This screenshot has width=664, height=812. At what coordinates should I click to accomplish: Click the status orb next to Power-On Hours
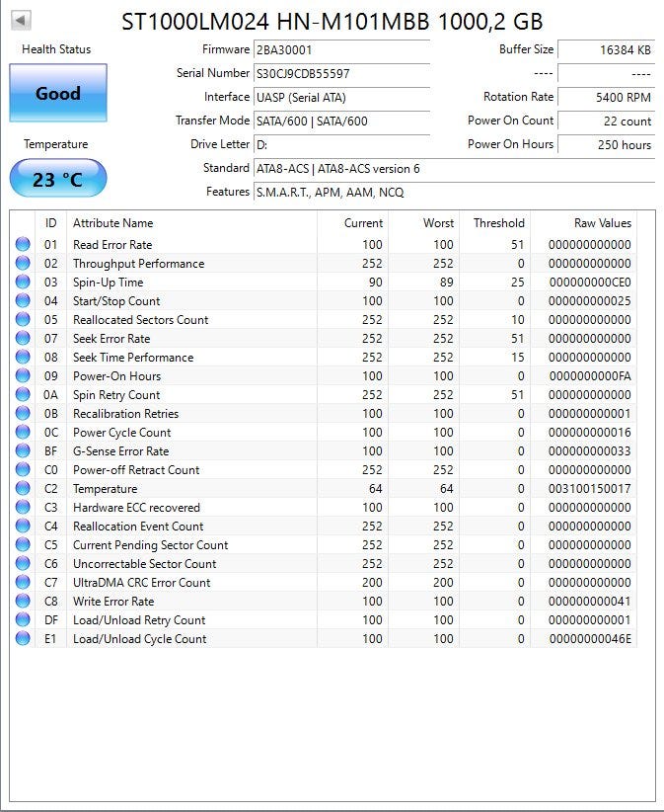pos(23,376)
